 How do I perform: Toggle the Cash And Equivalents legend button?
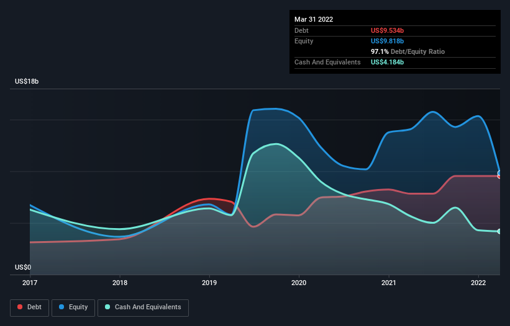143,307
